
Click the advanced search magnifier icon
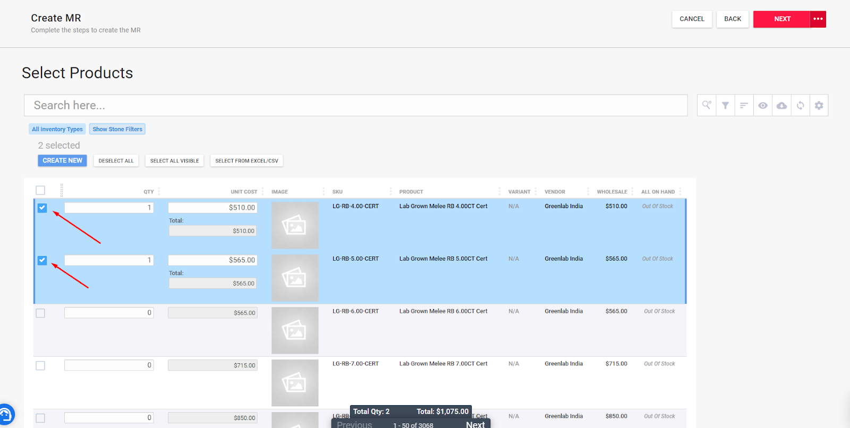tap(707, 105)
